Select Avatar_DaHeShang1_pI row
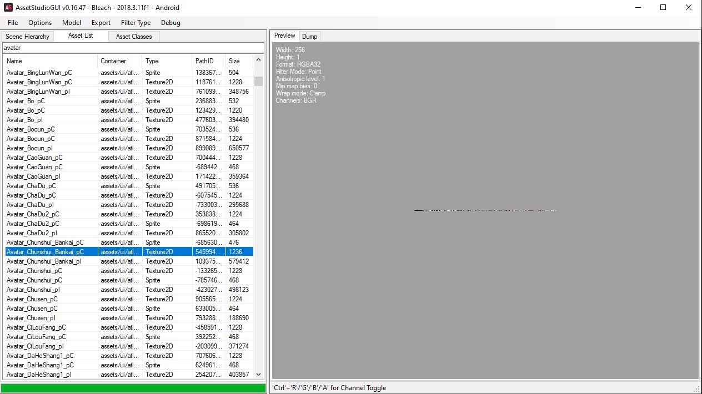 click(129, 375)
